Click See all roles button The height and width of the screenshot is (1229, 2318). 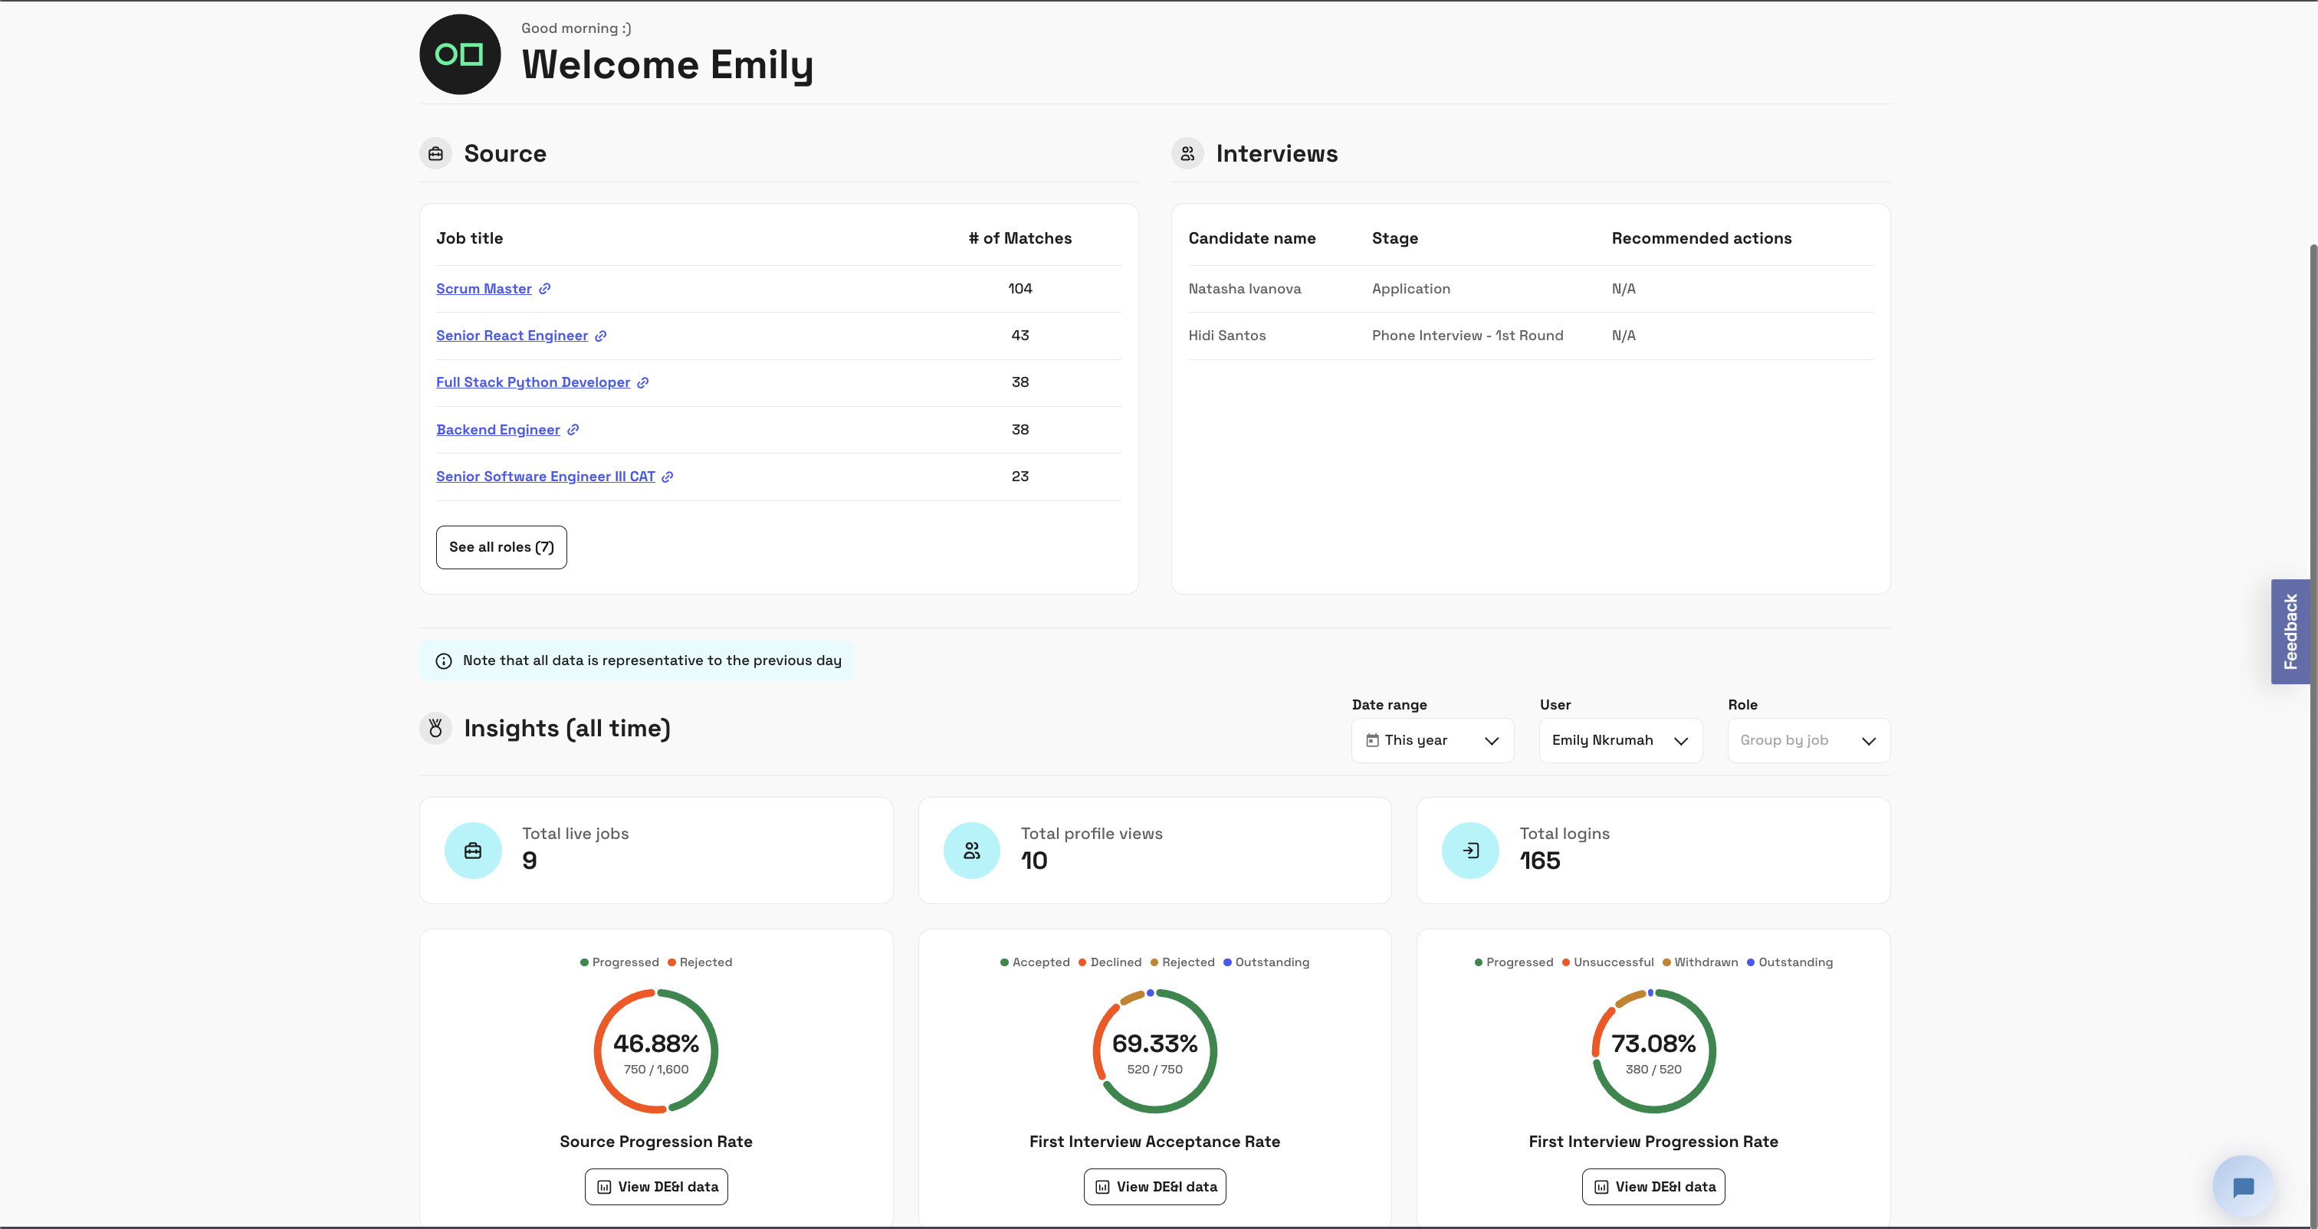[x=500, y=546]
